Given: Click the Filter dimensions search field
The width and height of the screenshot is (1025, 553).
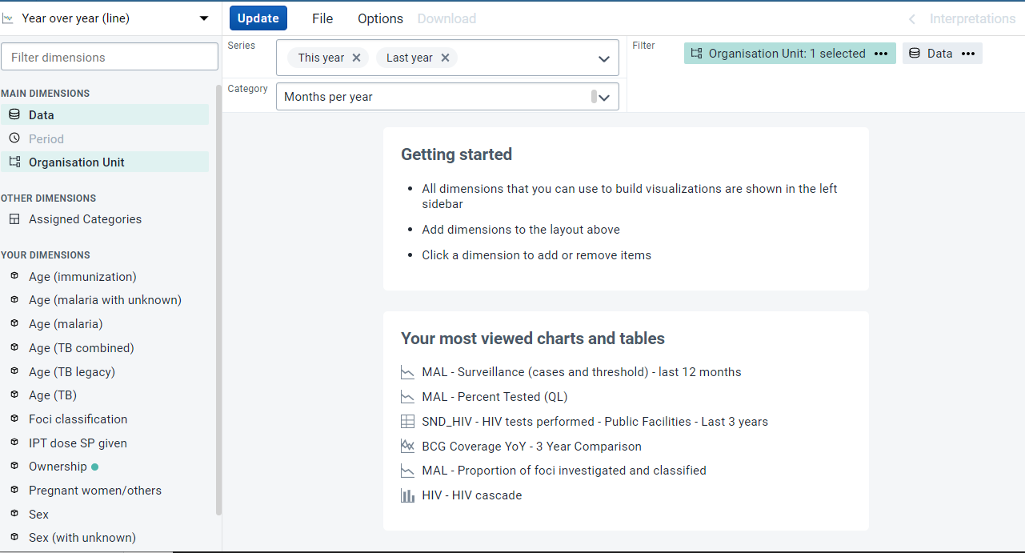Looking at the screenshot, I should pyautogui.click(x=110, y=57).
